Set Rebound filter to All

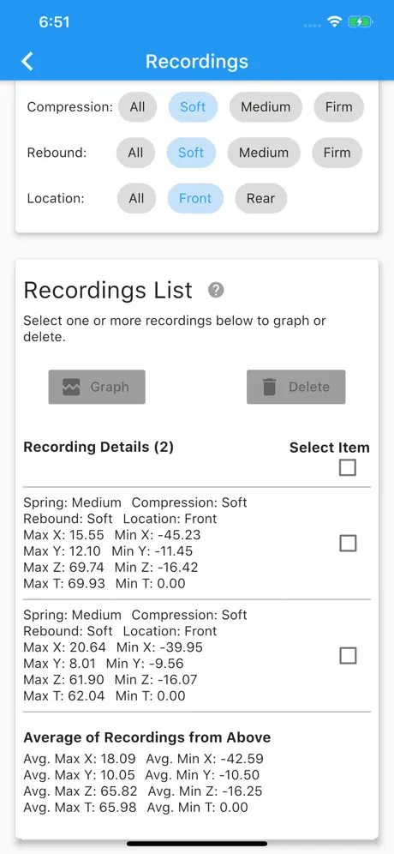tap(135, 153)
